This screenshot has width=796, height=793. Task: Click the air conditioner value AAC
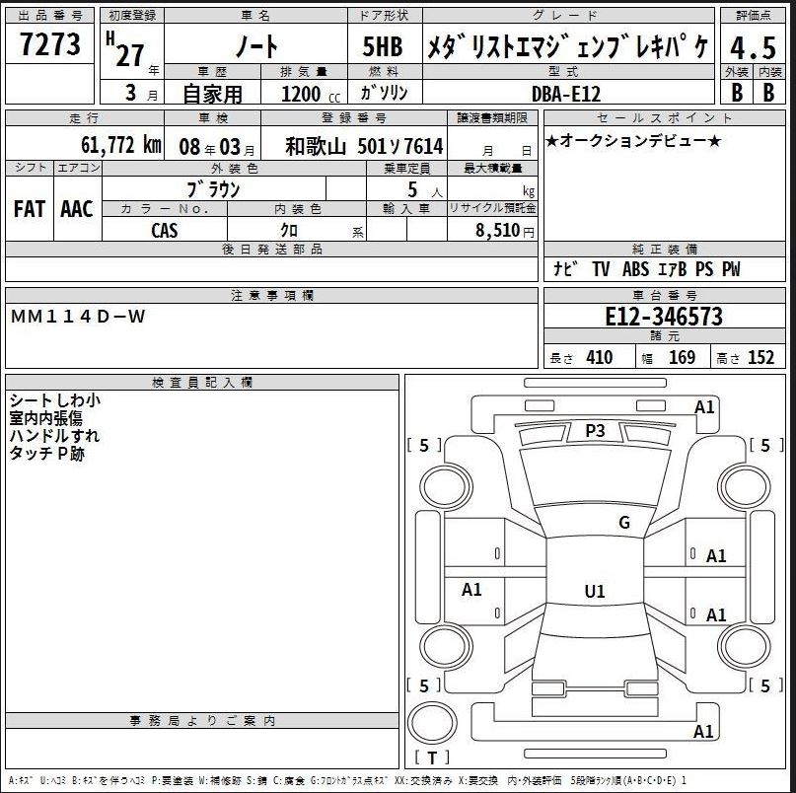click(77, 209)
